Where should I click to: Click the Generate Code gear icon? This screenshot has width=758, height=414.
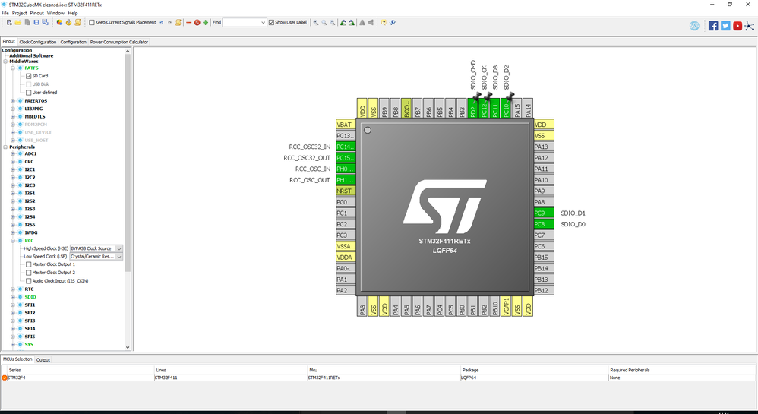(68, 22)
